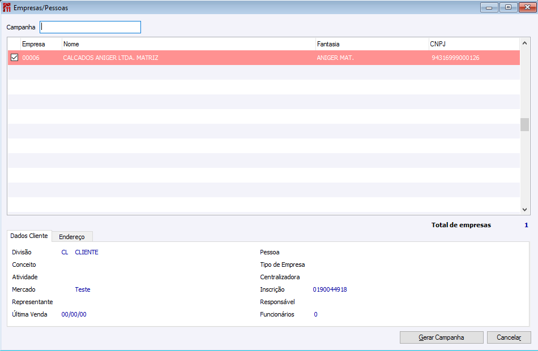Click the company code '00006'
The image size is (538, 351).
coord(31,58)
